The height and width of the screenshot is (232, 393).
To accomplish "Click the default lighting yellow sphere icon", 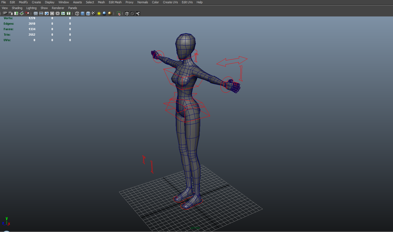I will click(x=99, y=13).
